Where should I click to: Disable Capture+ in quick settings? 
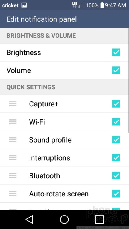[116, 104]
